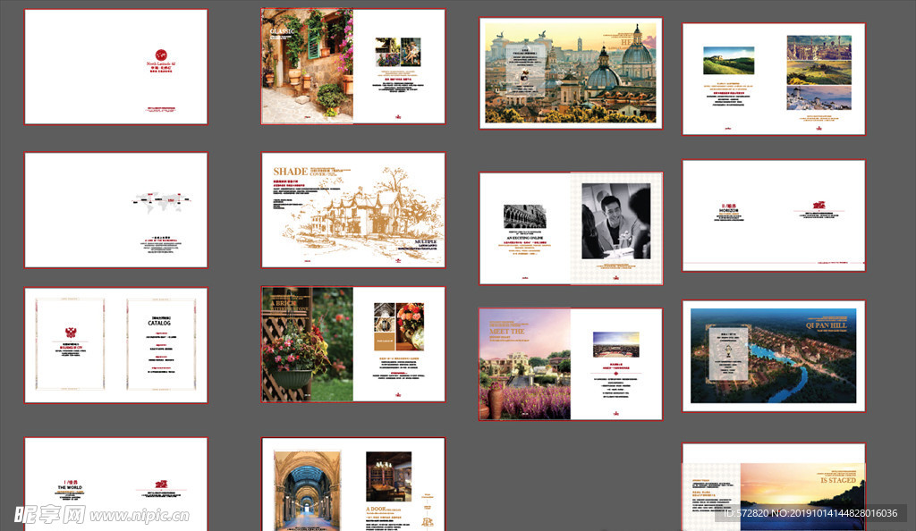The width and height of the screenshot is (916, 531).
Task: Click the green hills landscape photo
Action: pyautogui.click(x=728, y=60)
